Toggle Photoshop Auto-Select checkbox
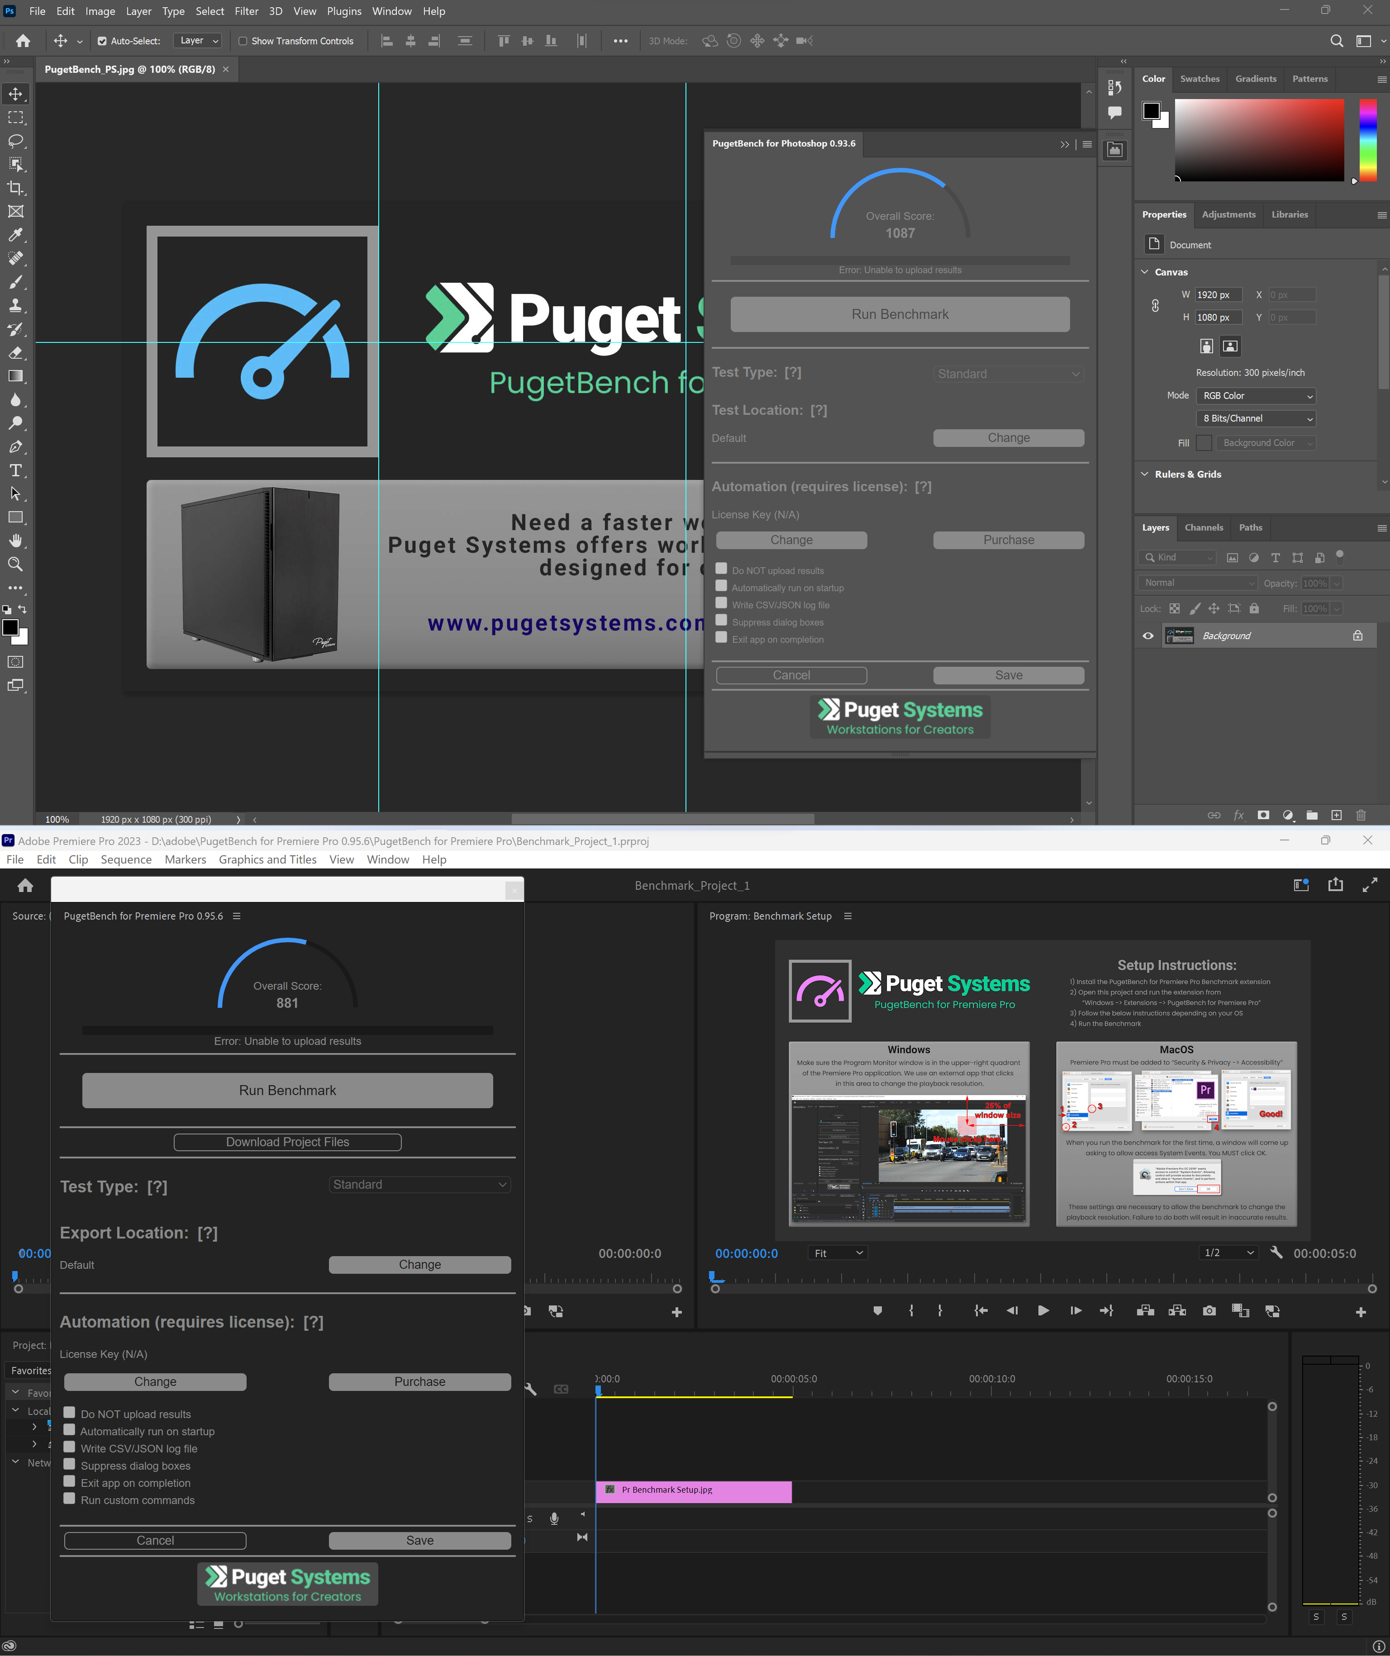This screenshot has height=1656, width=1390. [102, 41]
